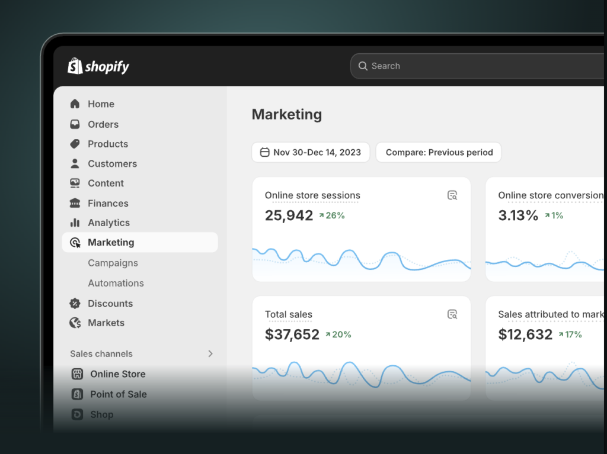Click the Online store sessions line chart
The image size is (607, 454).
362,259
